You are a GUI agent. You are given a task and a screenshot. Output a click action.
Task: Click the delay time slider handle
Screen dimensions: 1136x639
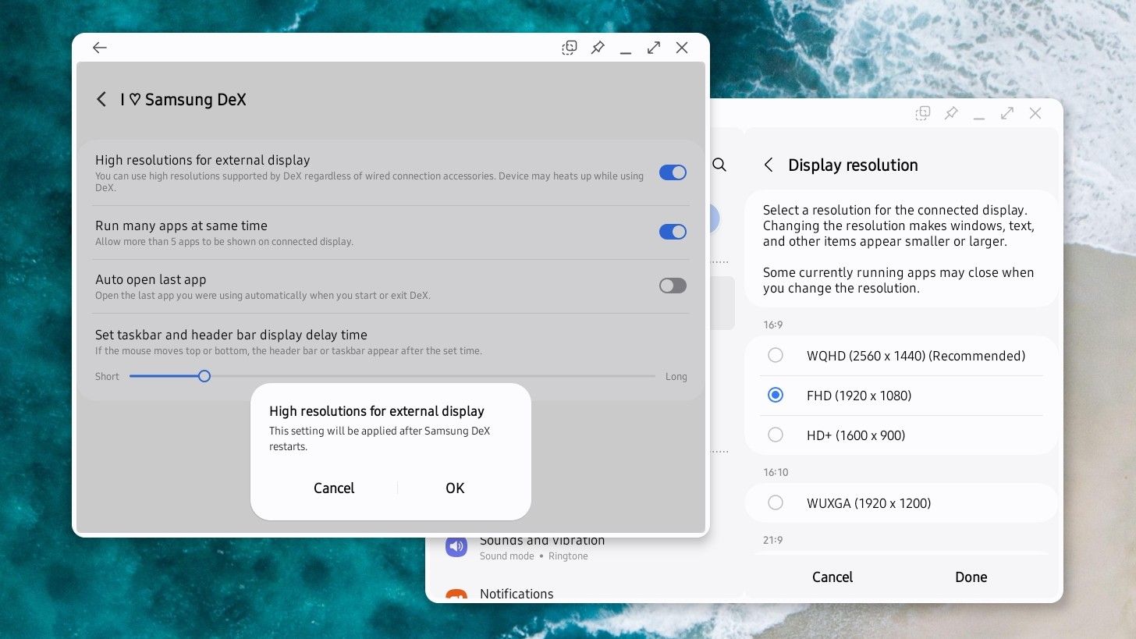[204, 376]
